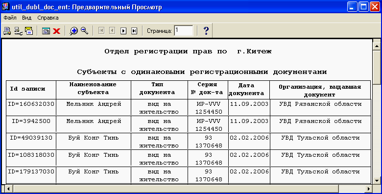Screen dimensions: 382x194
Task: Open the Вид menu
Action: coord(27,18)
